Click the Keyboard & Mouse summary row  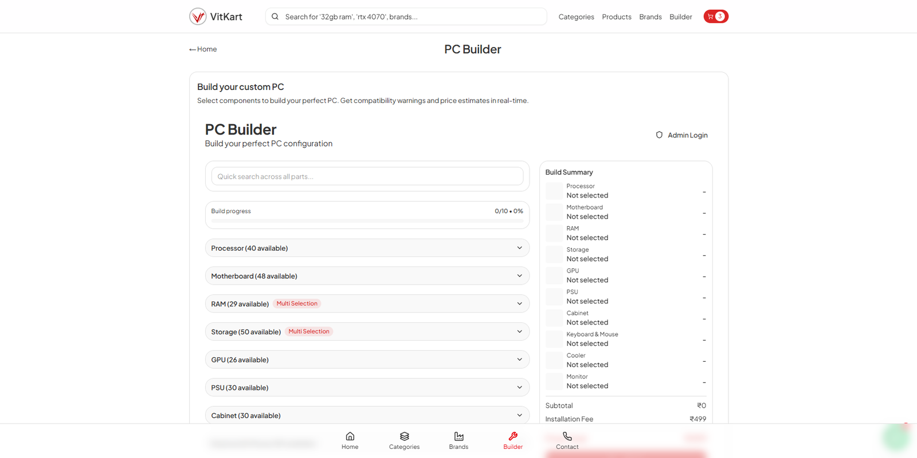pos(626,339)
